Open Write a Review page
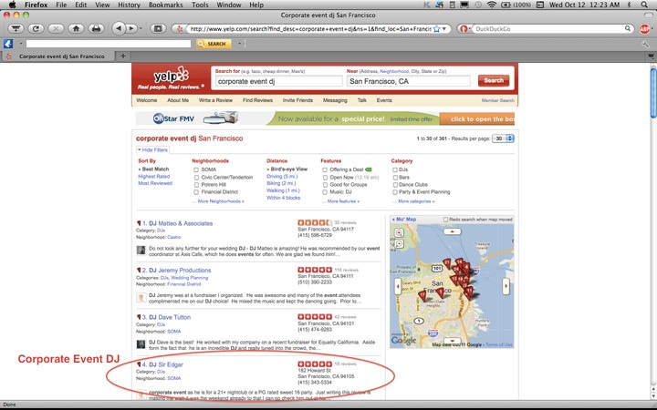 [x=215, y=100]
